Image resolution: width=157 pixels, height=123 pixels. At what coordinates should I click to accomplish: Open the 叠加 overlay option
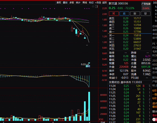(65, 3)
